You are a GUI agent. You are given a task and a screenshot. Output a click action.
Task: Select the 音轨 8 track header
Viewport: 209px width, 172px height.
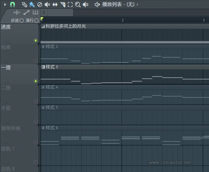pyautogui.click(x=20, y=169)
